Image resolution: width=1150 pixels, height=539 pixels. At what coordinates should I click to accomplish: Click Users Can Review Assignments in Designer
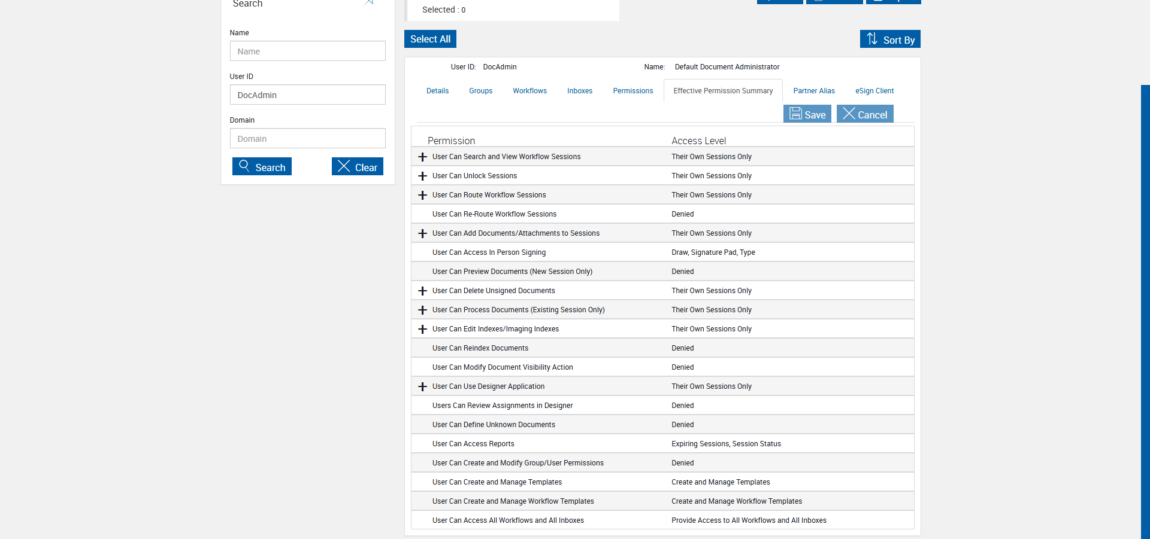(503, 406)
